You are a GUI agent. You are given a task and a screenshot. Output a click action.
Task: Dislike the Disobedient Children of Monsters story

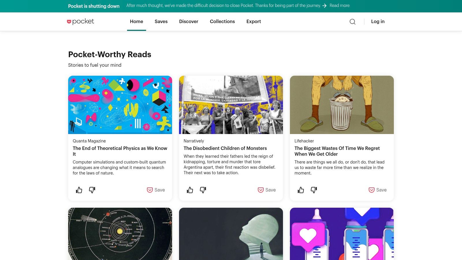click(203, 190)
